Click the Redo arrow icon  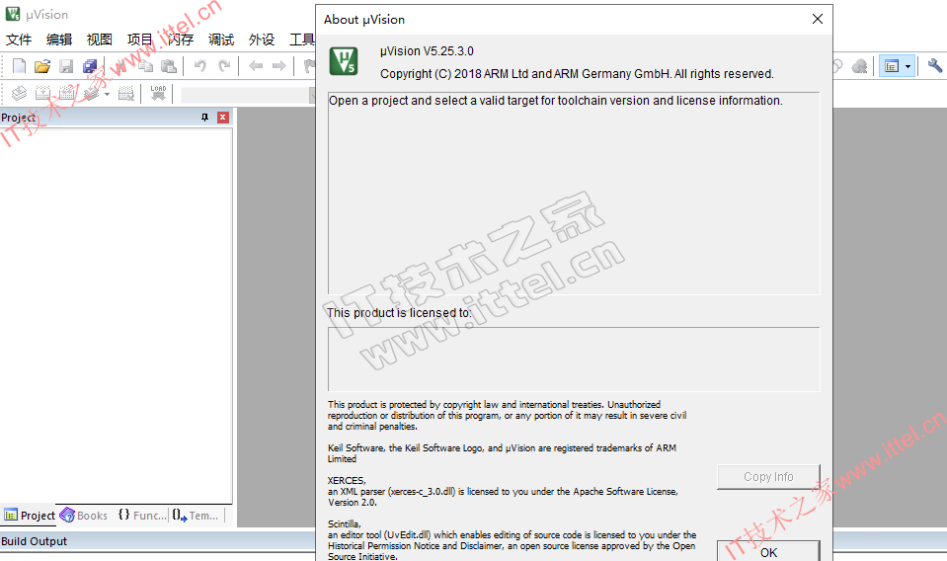point(224,66)
